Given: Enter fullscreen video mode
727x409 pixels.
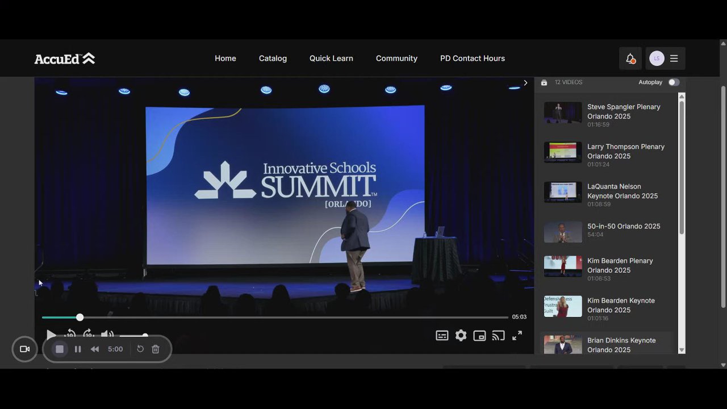Looking at the screenshot, I should click(517, 336).
